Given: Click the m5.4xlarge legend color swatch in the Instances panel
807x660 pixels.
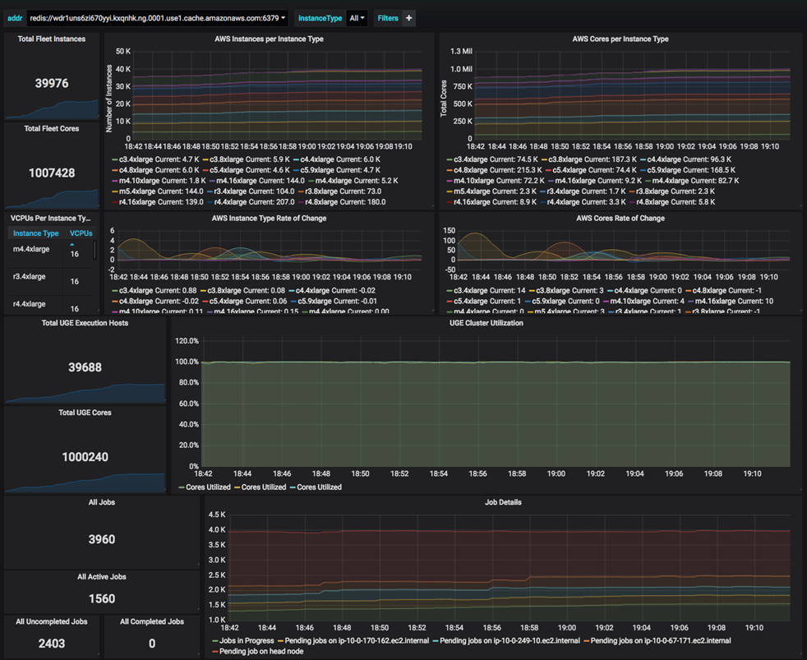Looking at the screenshot, I should pyautogui.click(x=113, y=192).
